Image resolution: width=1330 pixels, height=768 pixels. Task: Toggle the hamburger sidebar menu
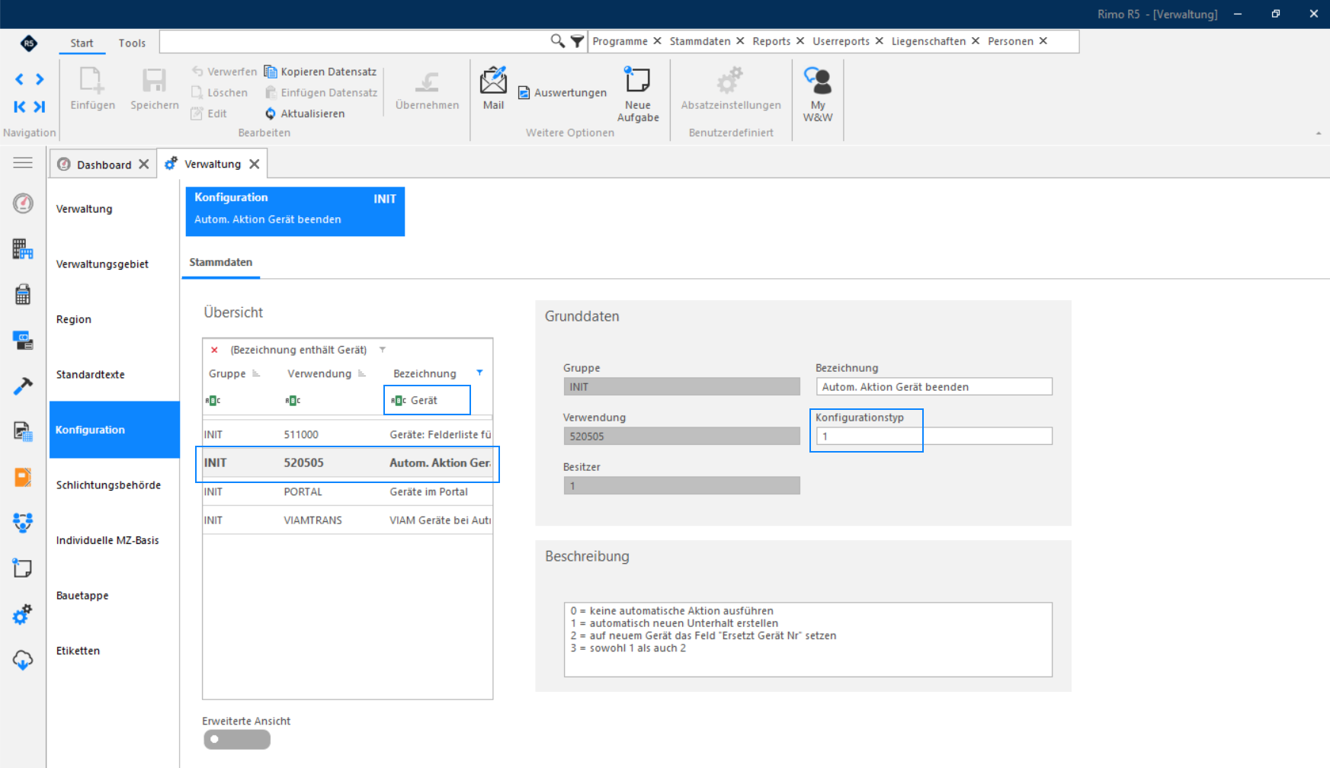(x=23, y=162)
